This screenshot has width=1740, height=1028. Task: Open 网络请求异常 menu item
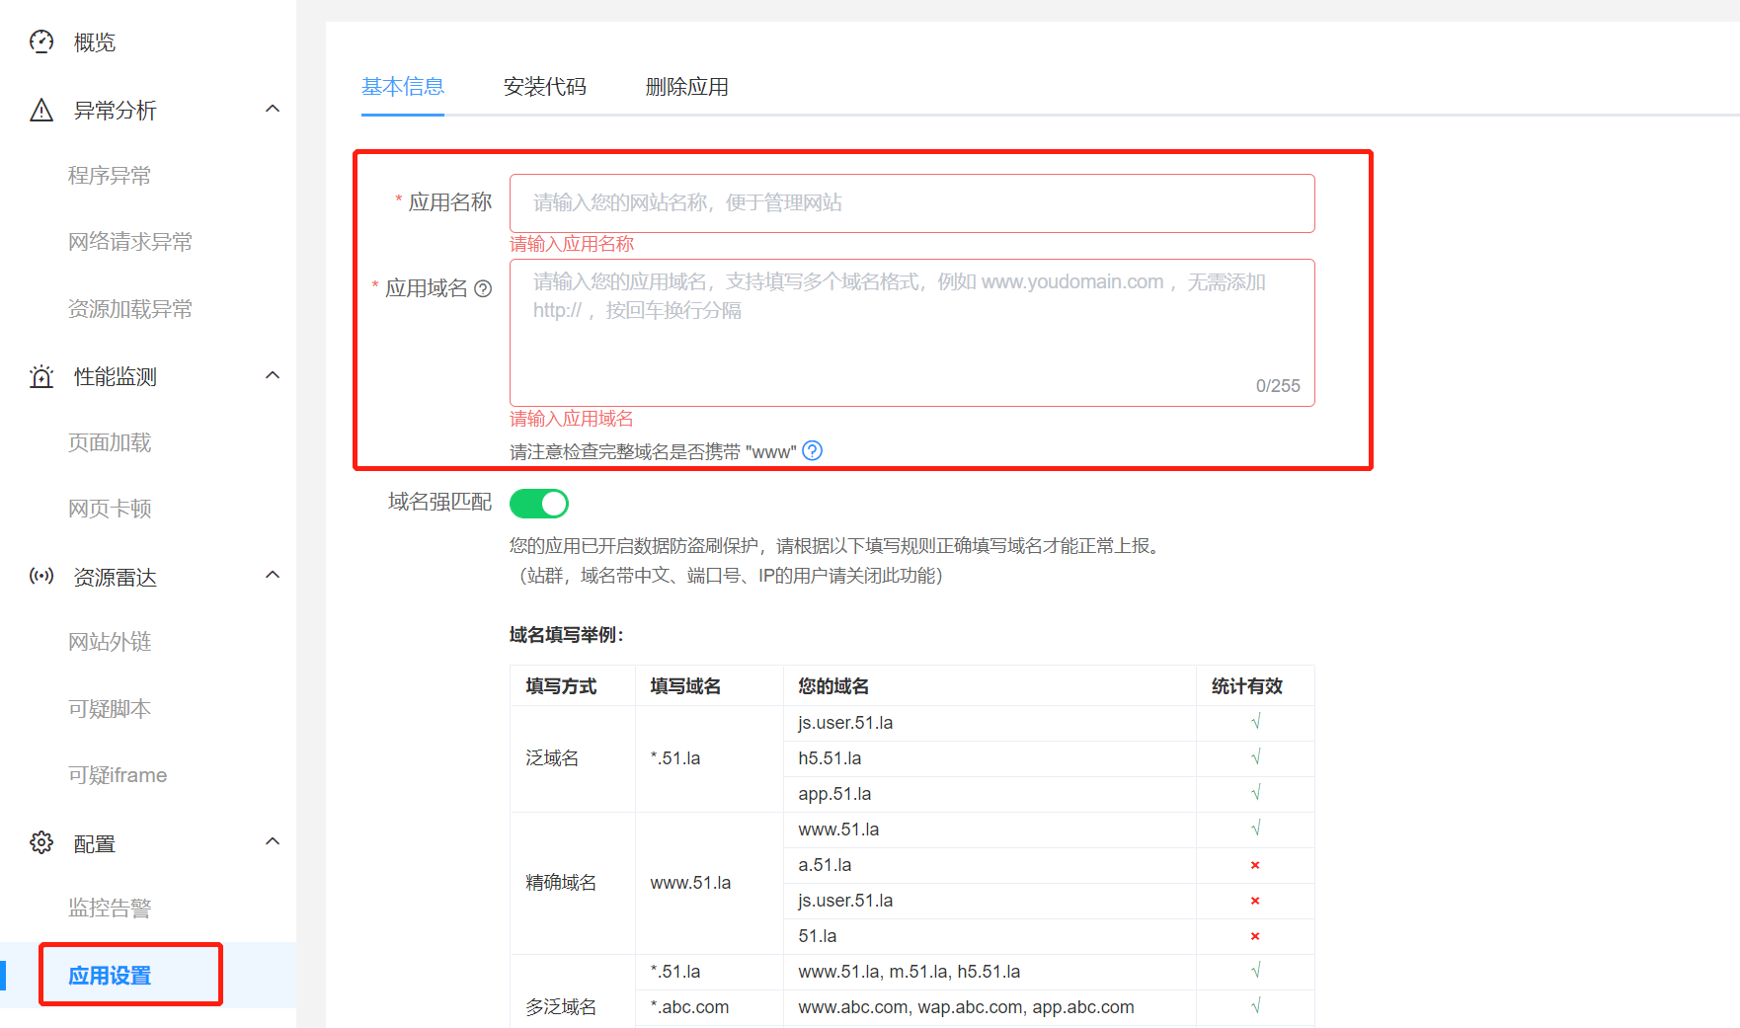[x=130, y=242]
